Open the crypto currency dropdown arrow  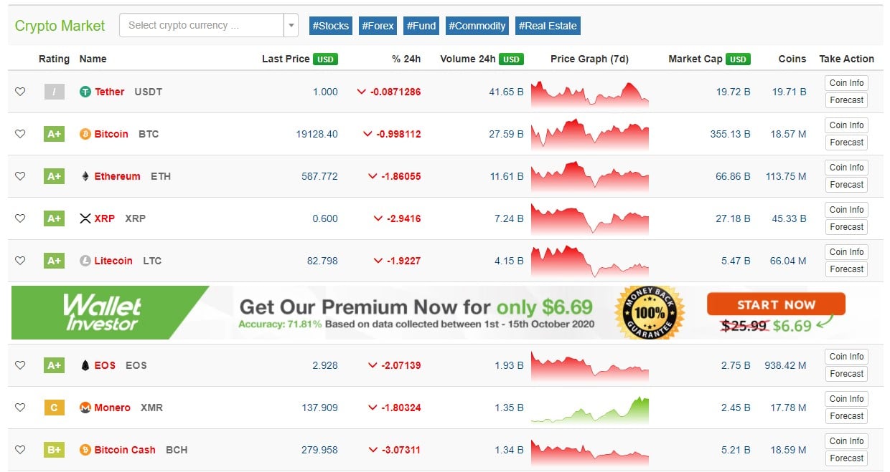click(291, 26)
